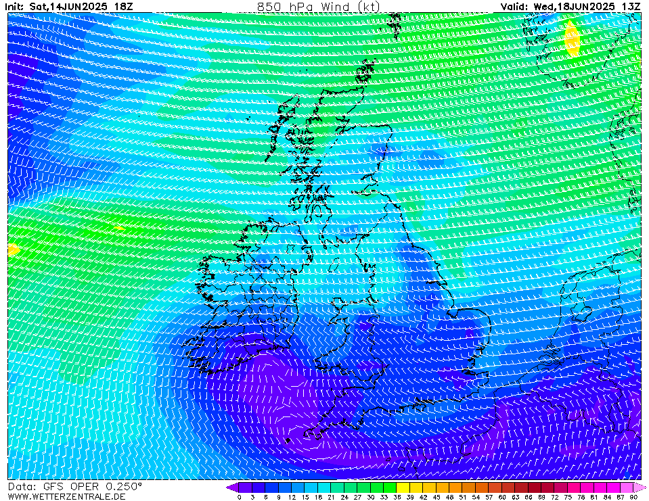The width and height of the screenshot is (649, 501).
Task: Click the dark red swatch between 66 and 69
Action: (535, 487)
